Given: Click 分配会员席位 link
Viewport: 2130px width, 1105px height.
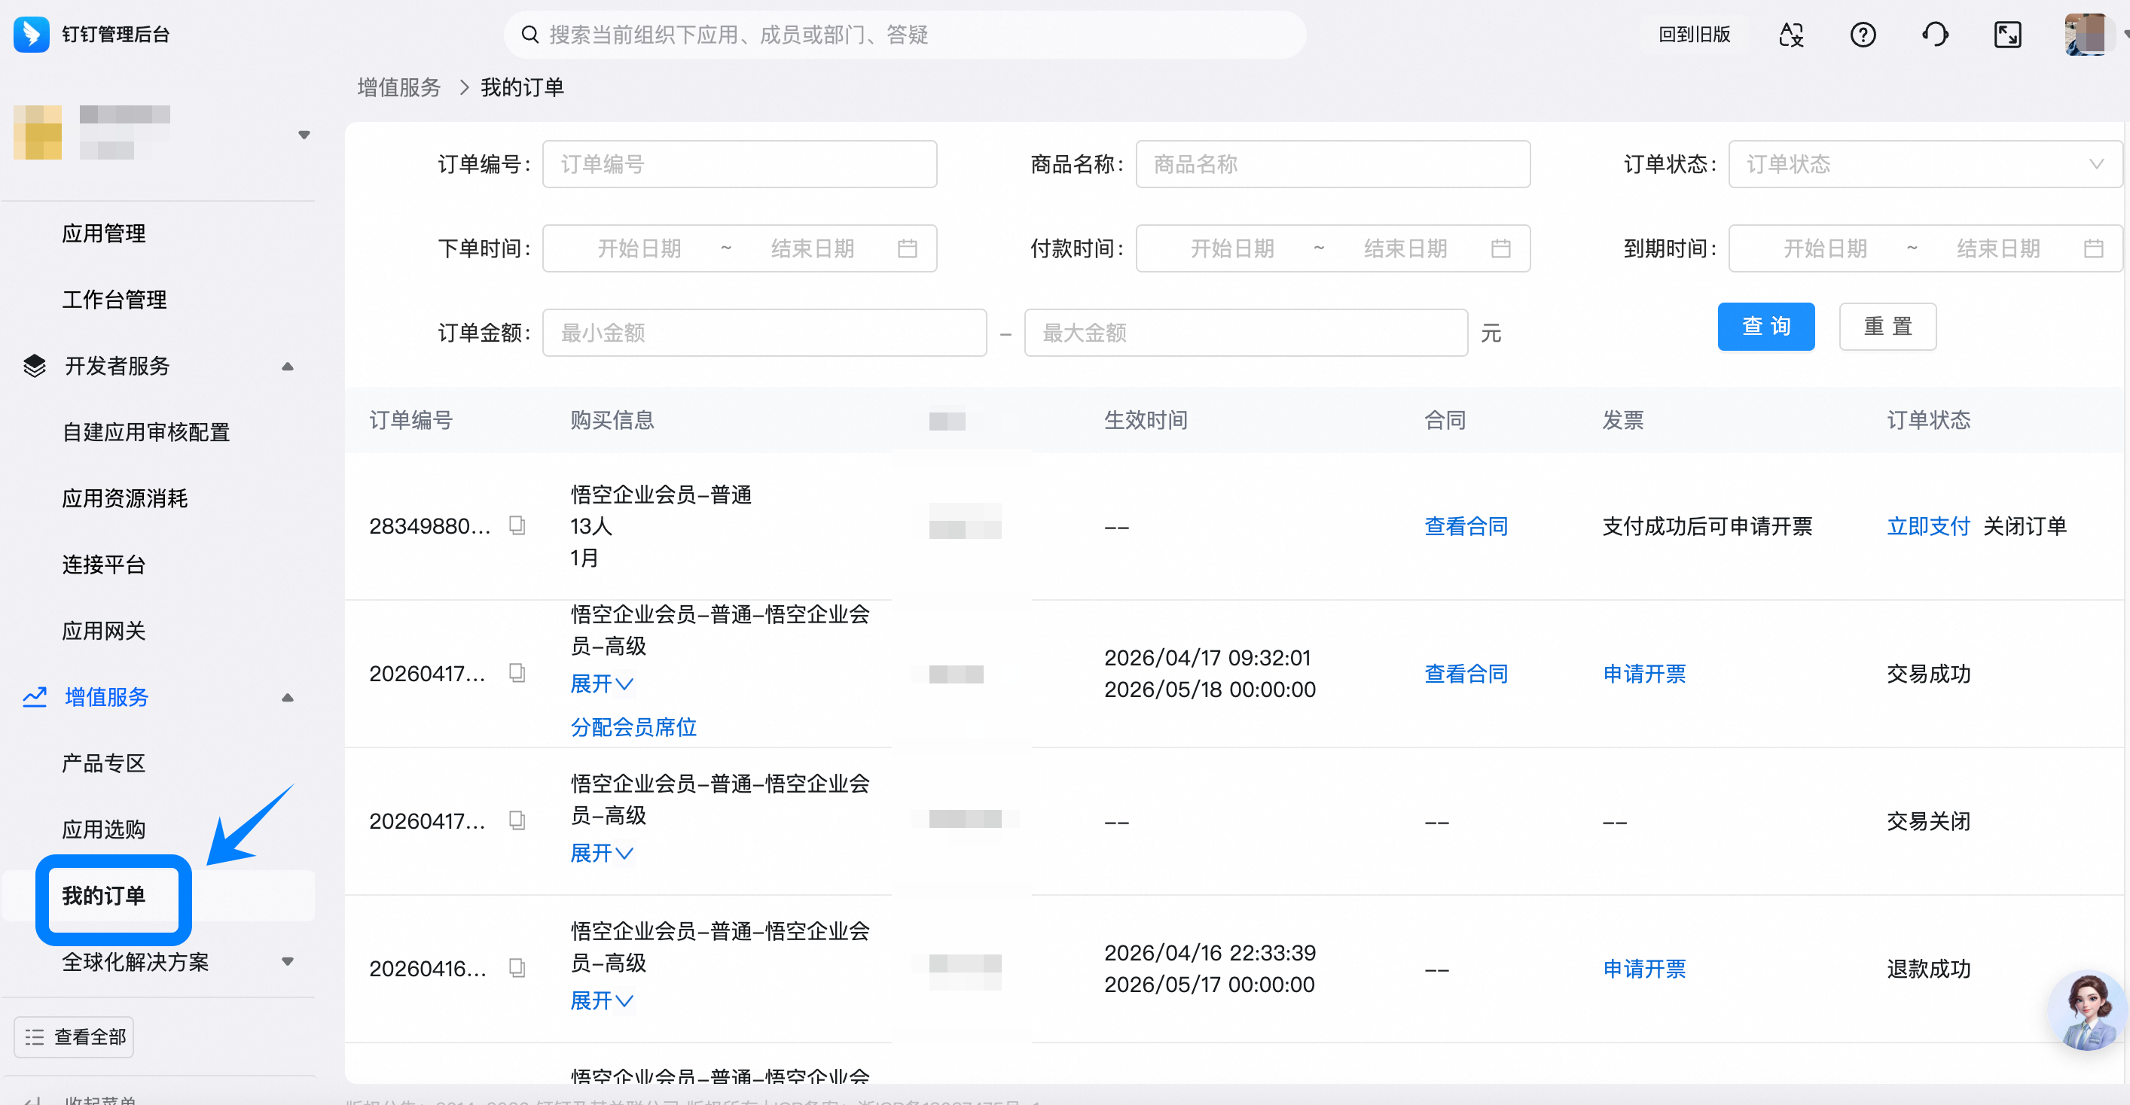Looking at the screenshot, I should 633,727.
